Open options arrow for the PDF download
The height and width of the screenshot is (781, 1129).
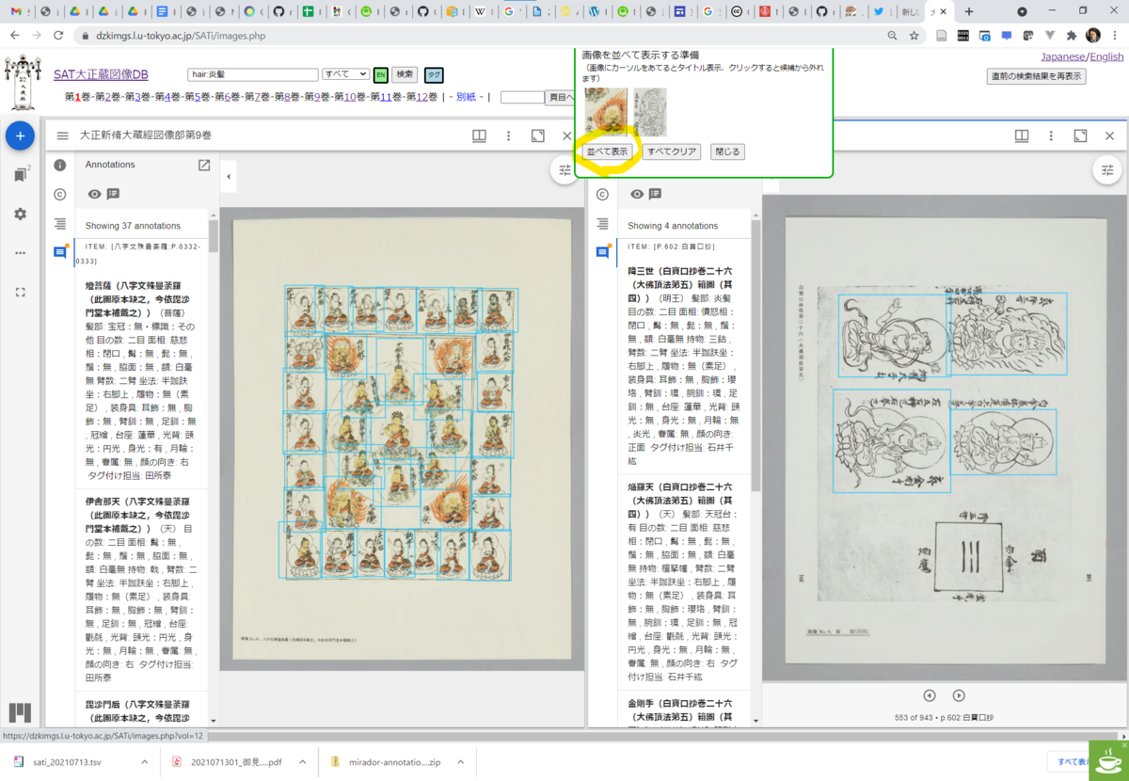tap(302, 761)
